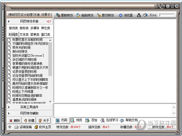The height and width of the screenshot is (136, 182).
Task: Click the 复制特效 copy effect toolbar icon
Action: pos(58,15)
